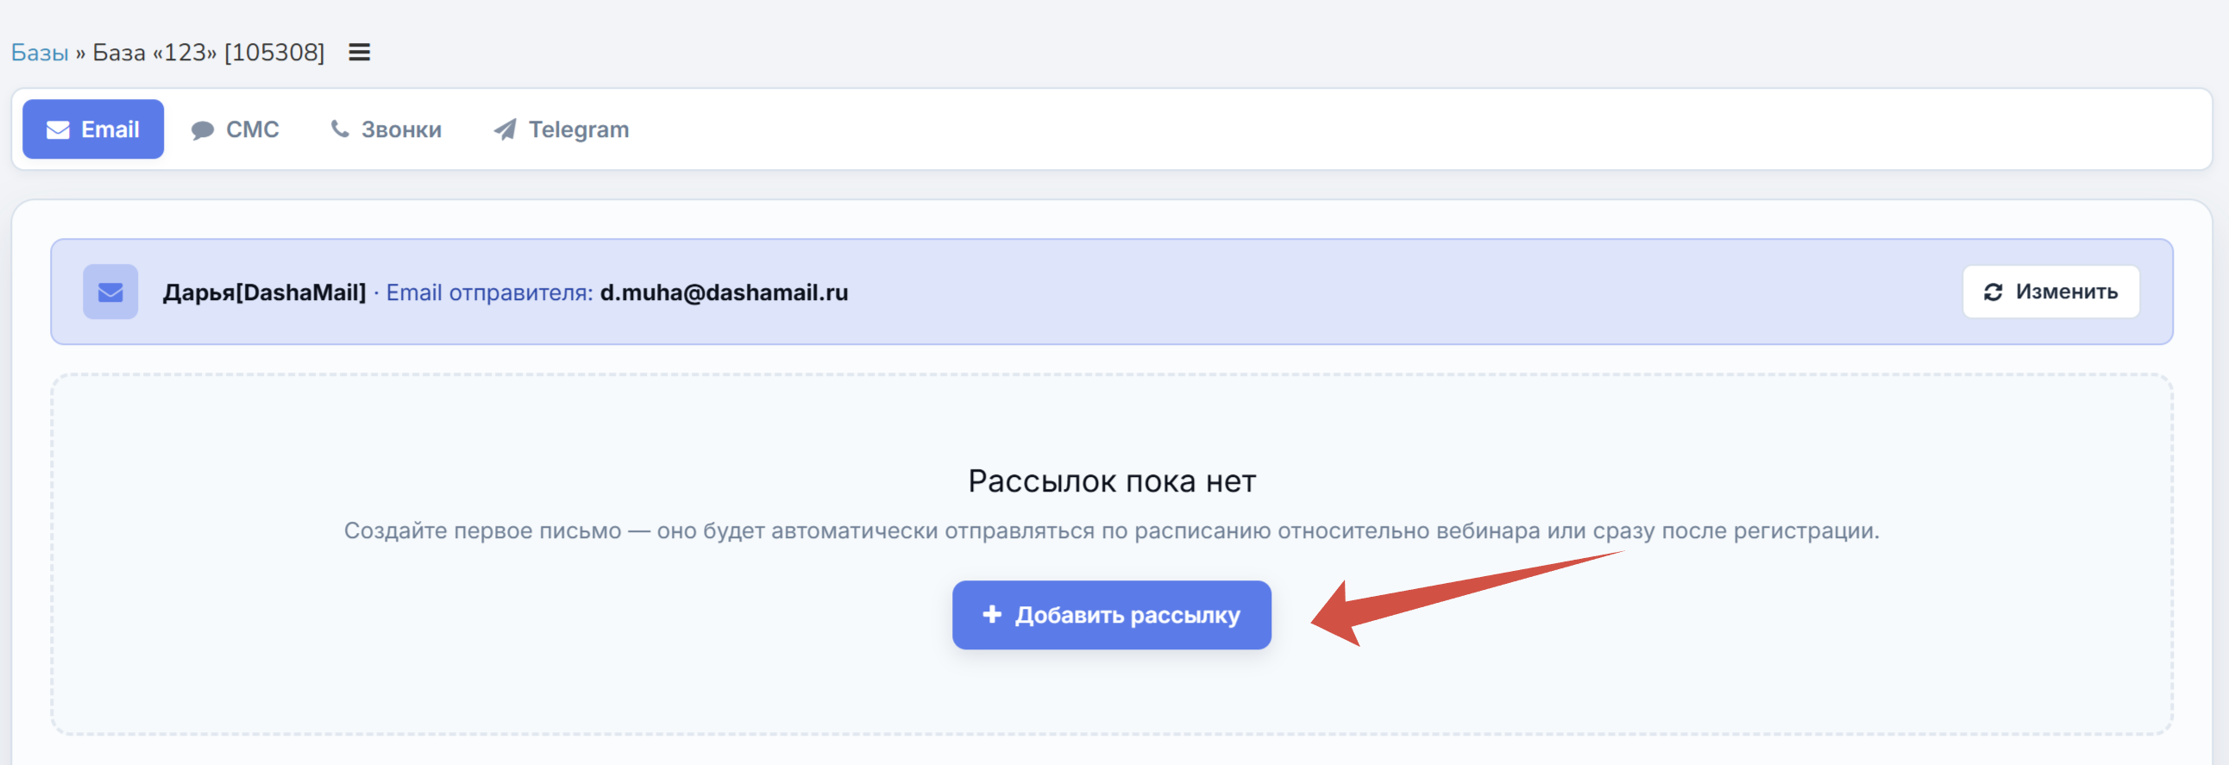Click the Добавить рассылку button label

pos(1127,615)
